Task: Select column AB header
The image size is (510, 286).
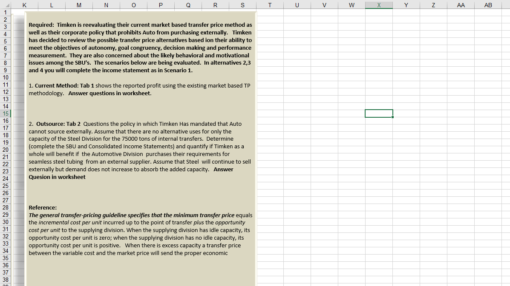Action: pyautogui.click(x=488, y=5)
